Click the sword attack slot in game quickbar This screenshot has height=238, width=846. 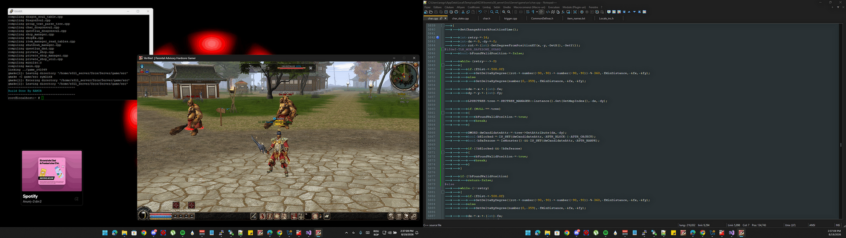click(x=254, y=216)
